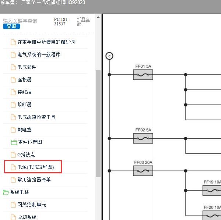Click the sidebar scroll-up arrow
Viewport: 221px width, 220px height.
(x=98, y=17)
